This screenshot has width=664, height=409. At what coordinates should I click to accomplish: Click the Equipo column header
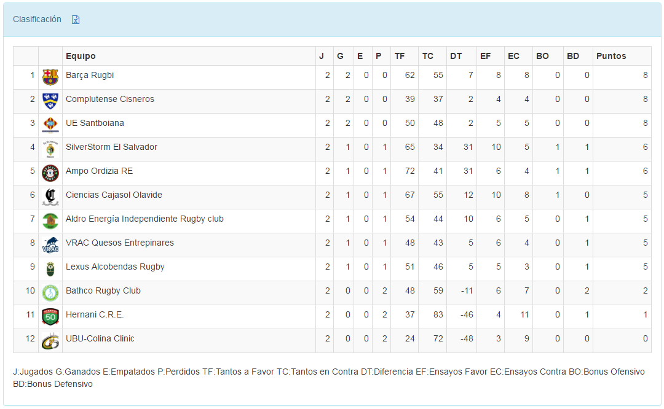(81, 56)
